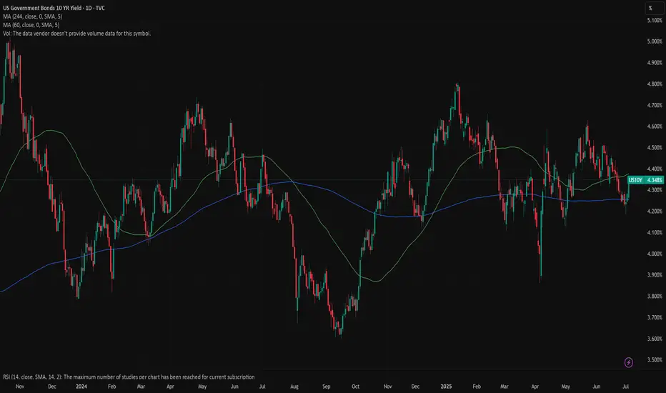Click the 3.600% price axis label
This screenshot has height=393, width=666.
coord(655,339)
